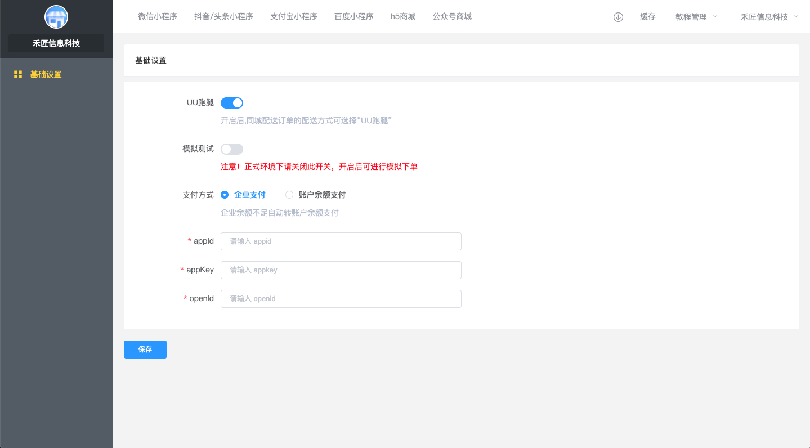Image resolution: width=810 pixels, height=448 pixels.
Task: Click the 支付方式 field label
Action: tap(198, 195)
